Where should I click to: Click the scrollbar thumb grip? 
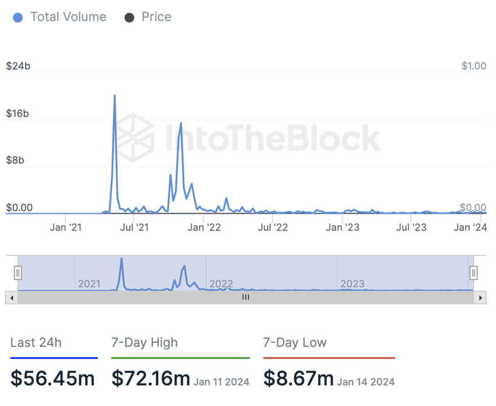tap(246, 297)
